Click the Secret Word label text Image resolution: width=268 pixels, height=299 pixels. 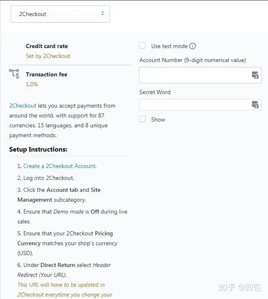coord(155,92)
